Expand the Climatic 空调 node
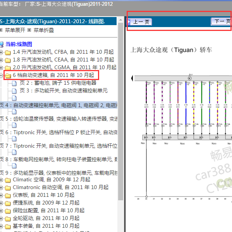232x232 pixels. pos(1,180)
